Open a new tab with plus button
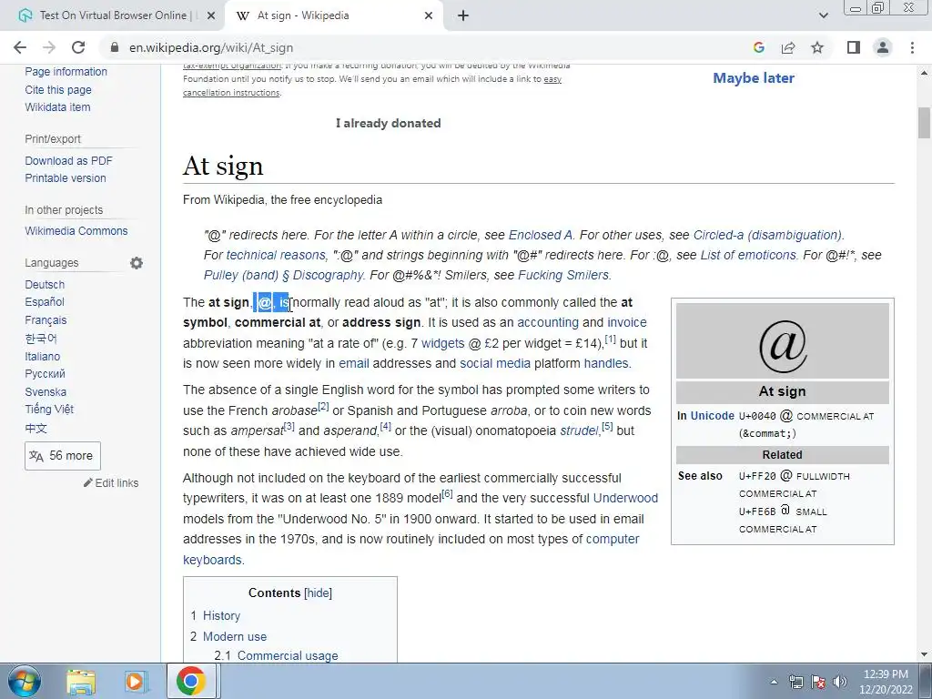The width and height of the screenshot is (932, 699). (463, 16)
